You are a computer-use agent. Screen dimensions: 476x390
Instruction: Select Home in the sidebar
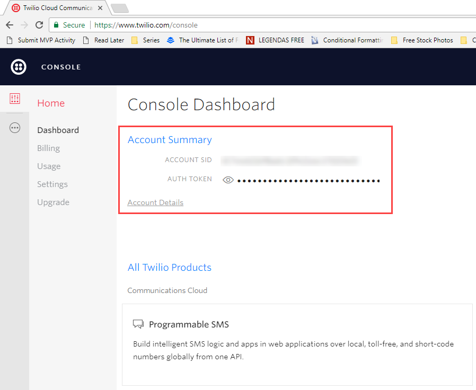click(x=51, y=103)
